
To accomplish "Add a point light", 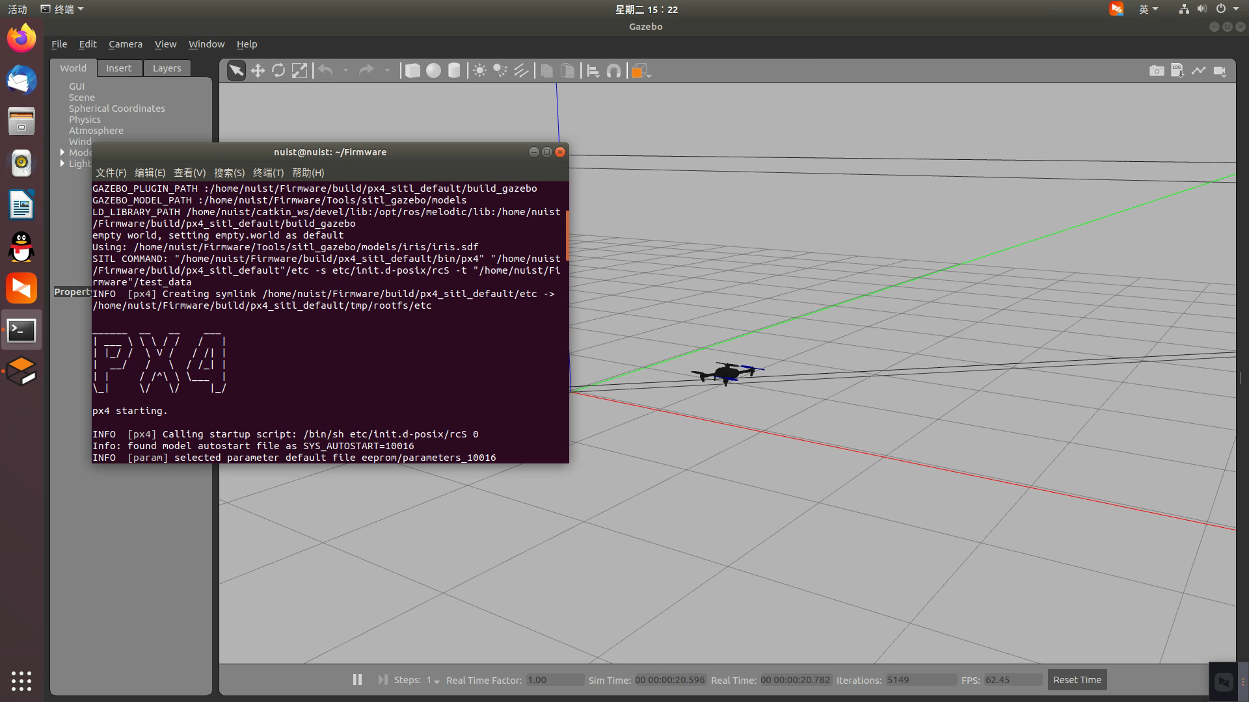I will point(479,71).
